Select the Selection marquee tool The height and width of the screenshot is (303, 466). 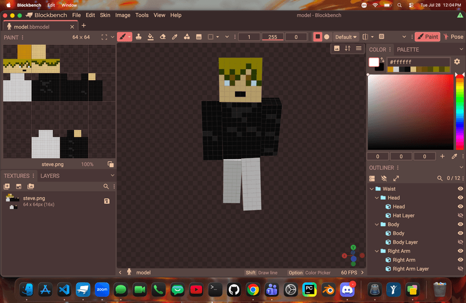tap(210, 37)
